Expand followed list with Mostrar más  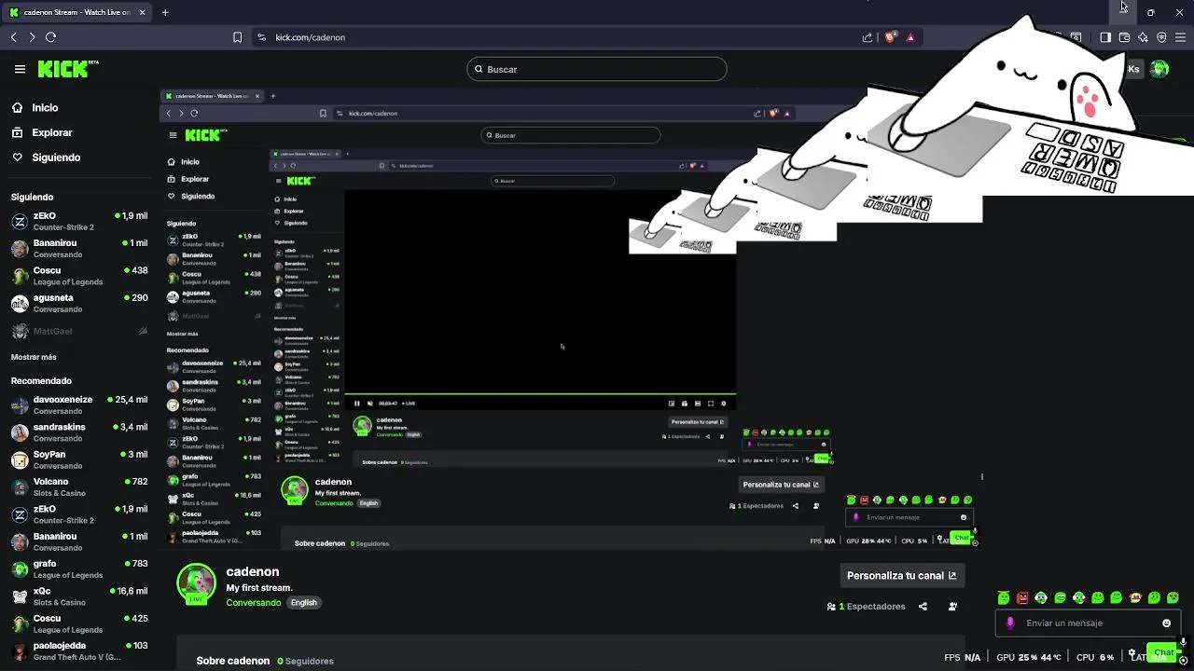pyautogui.click(x=34, y=357)
